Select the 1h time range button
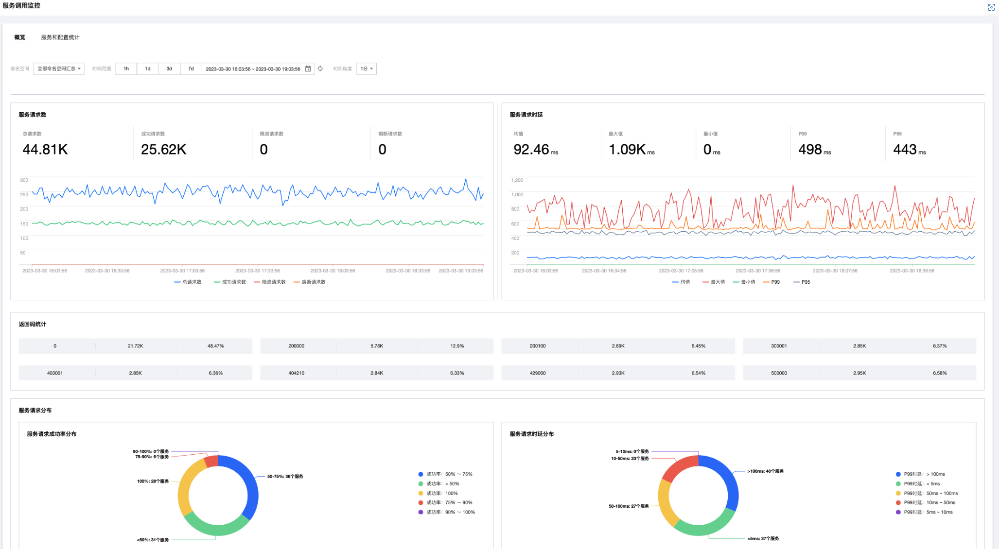 (126, 69)
